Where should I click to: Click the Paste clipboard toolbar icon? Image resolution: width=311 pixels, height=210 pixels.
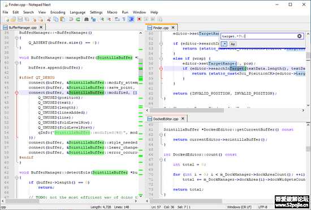point(63,19)
